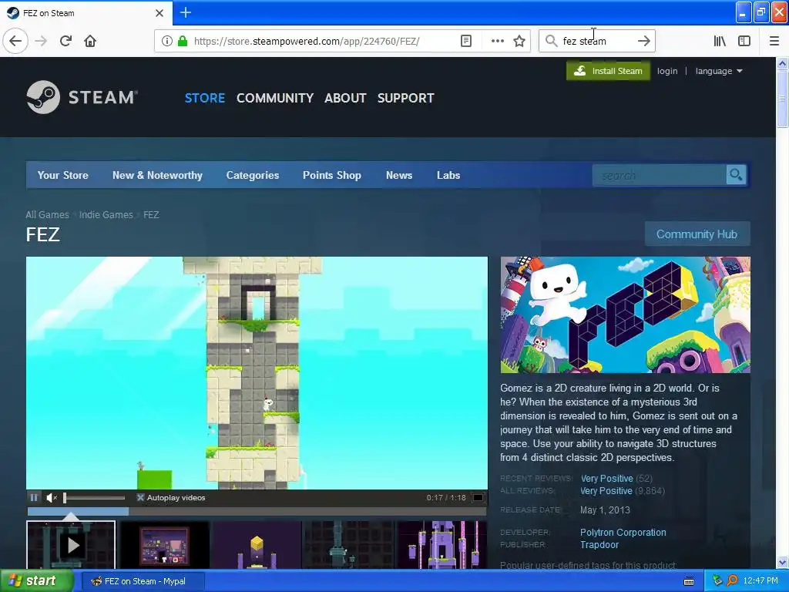This screenshot has height=592, width=789.
Task: Select the fifth purple towers thumbnail
Action: click(442, 545)
